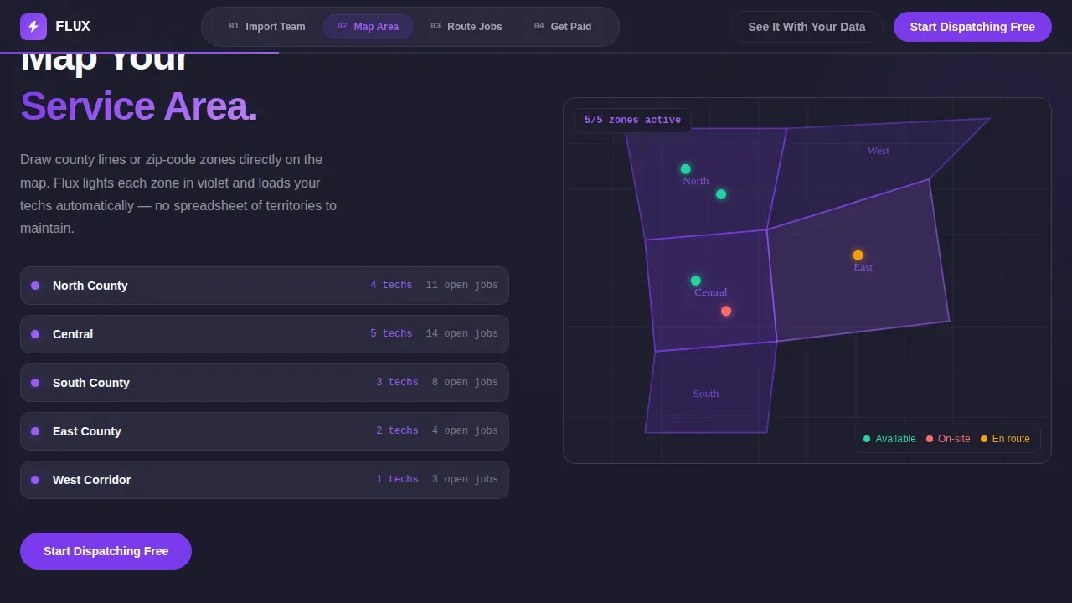Click the green Available dot in Central zone
This screenshot has height=603, width=1072.
pos(695,281)
